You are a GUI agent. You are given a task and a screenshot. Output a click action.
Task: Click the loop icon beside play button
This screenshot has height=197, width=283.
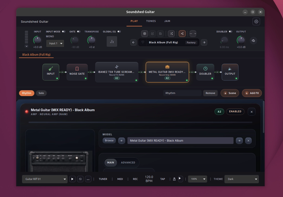coord(80,179)
